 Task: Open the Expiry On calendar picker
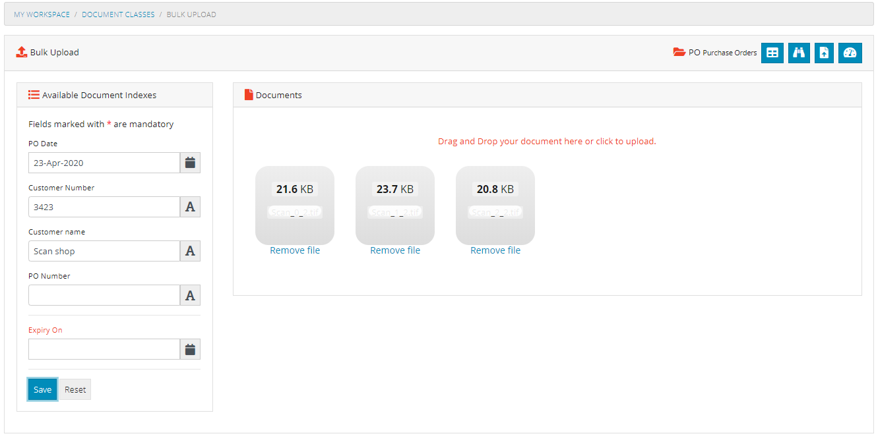click(x=190, y=349)
